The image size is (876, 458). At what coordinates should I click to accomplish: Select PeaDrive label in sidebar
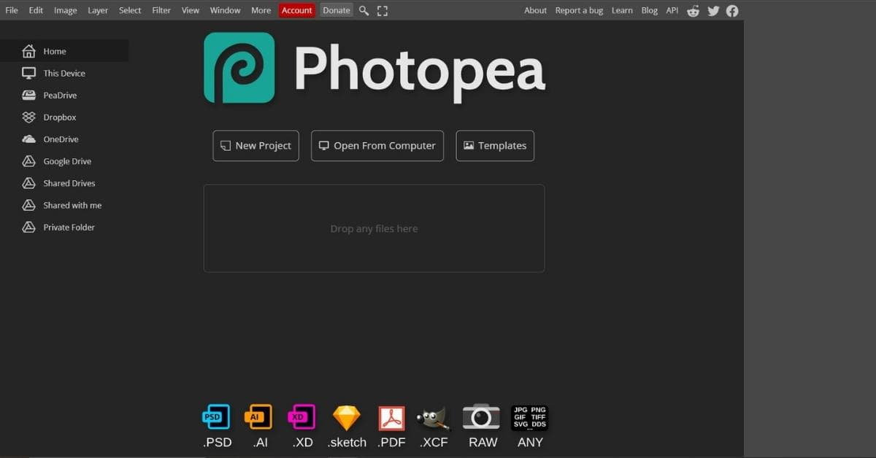tap(60, 96)
